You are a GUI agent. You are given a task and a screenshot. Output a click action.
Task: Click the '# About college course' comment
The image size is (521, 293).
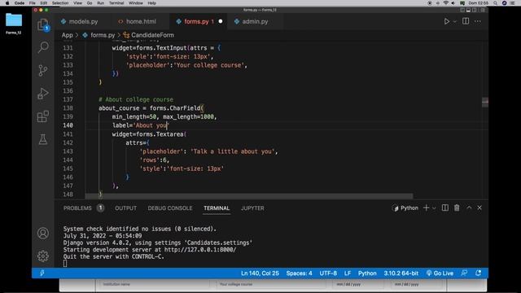tap(136, 99)
